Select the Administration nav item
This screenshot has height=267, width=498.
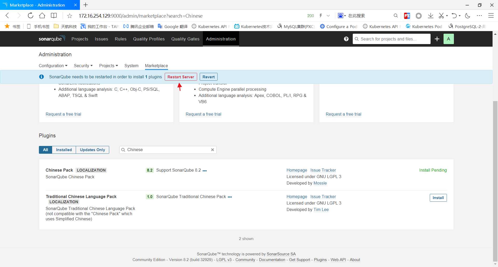(x=221, y=39)
